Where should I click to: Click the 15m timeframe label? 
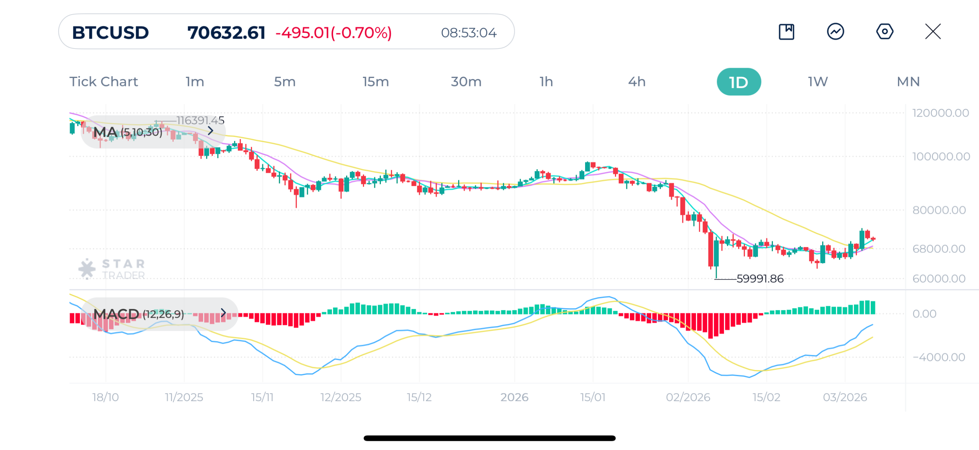[x=375, y=81]
